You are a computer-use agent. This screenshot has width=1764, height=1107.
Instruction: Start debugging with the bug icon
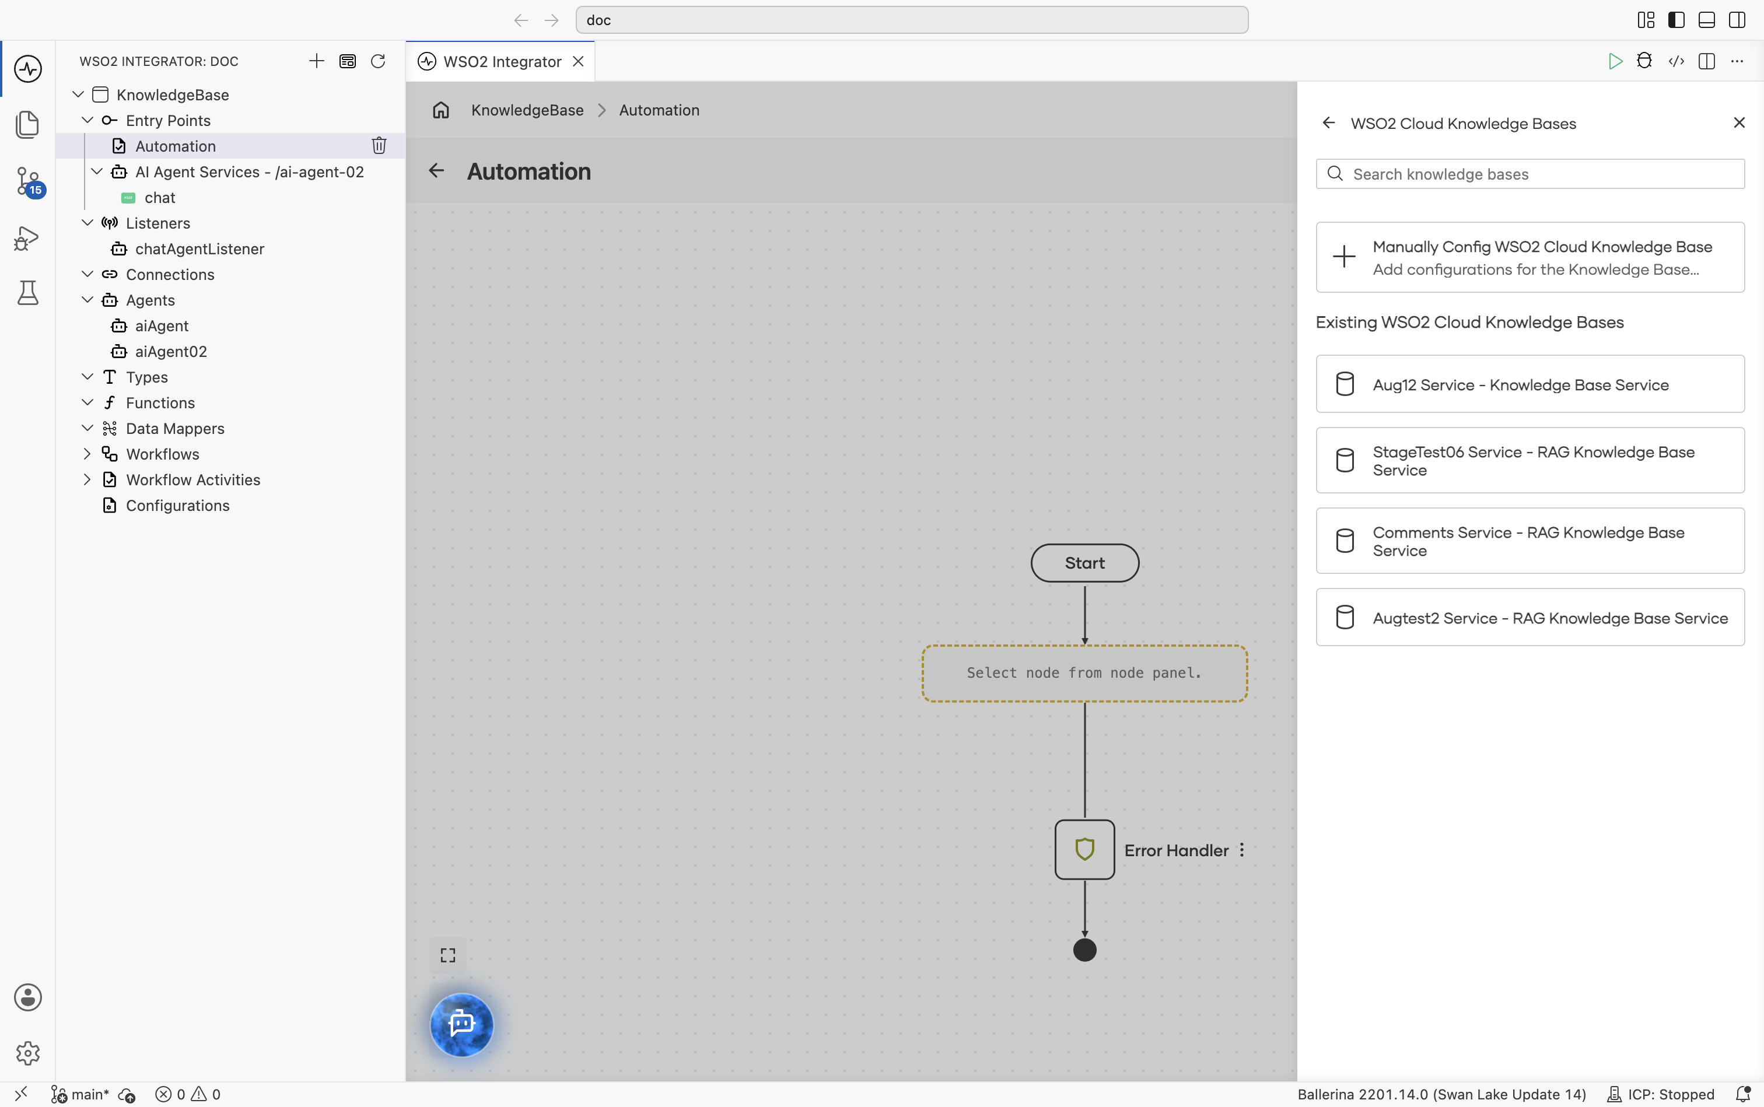click(x=1644, y=61)
